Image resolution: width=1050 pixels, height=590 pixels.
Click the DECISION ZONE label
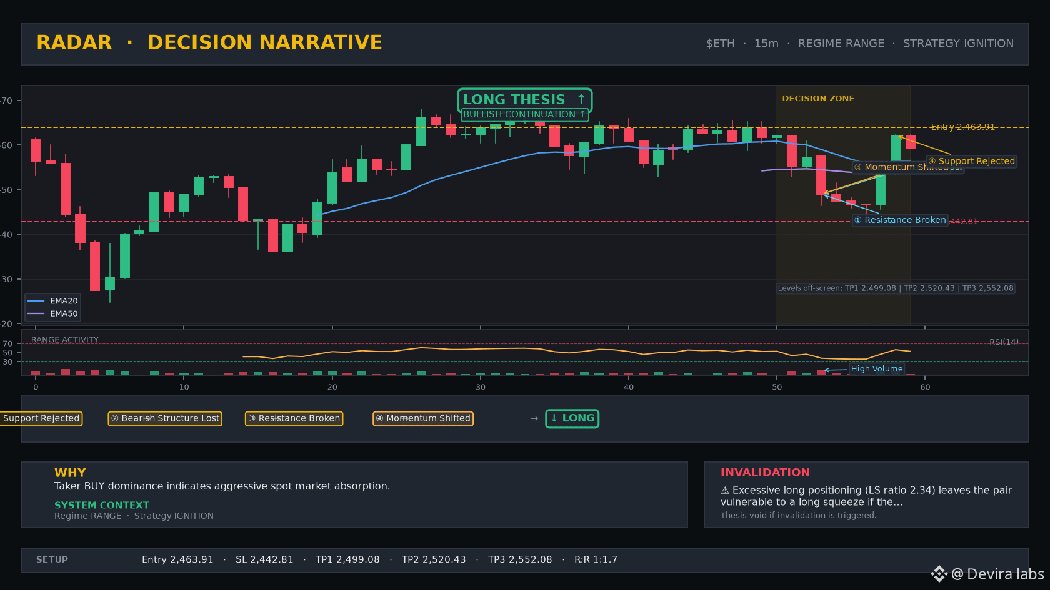(x=818, y=99)
